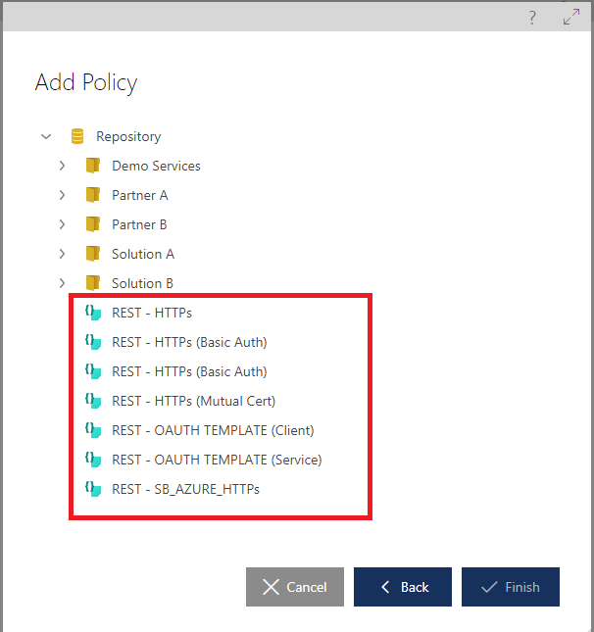Expand the Partner B folder chevron
Screen dimensions: 594x632
62,224
